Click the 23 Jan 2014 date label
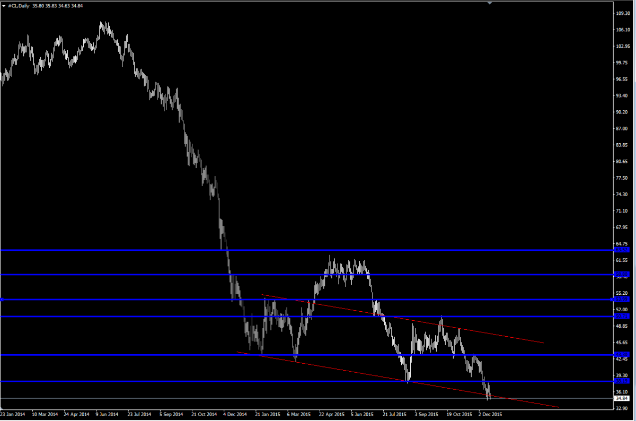This screenshot has height=421, width=636. tap(13, 414)
